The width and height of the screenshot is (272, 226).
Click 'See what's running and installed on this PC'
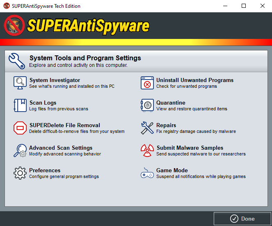(72, 86)
